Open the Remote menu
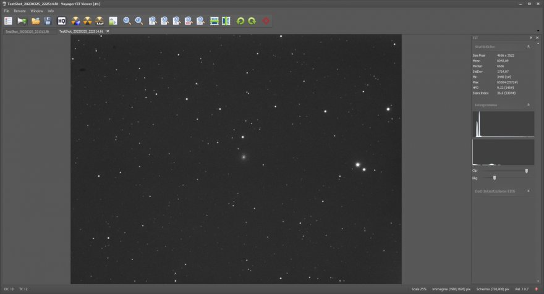This screenshot has width=544, height=294. click(20, 11)
